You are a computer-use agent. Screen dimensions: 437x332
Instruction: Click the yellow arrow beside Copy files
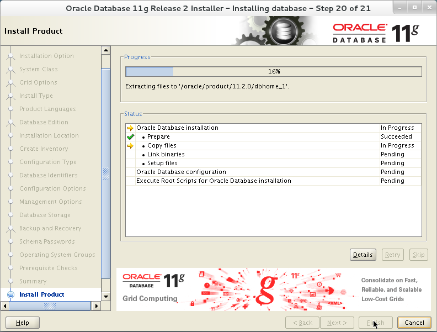[x=130, y=146]
